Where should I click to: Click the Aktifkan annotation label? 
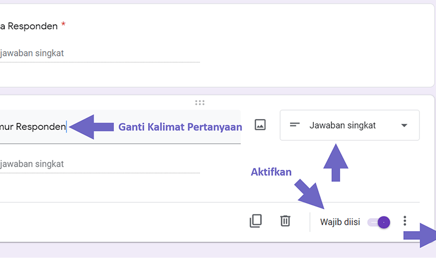tap(271, 172)
